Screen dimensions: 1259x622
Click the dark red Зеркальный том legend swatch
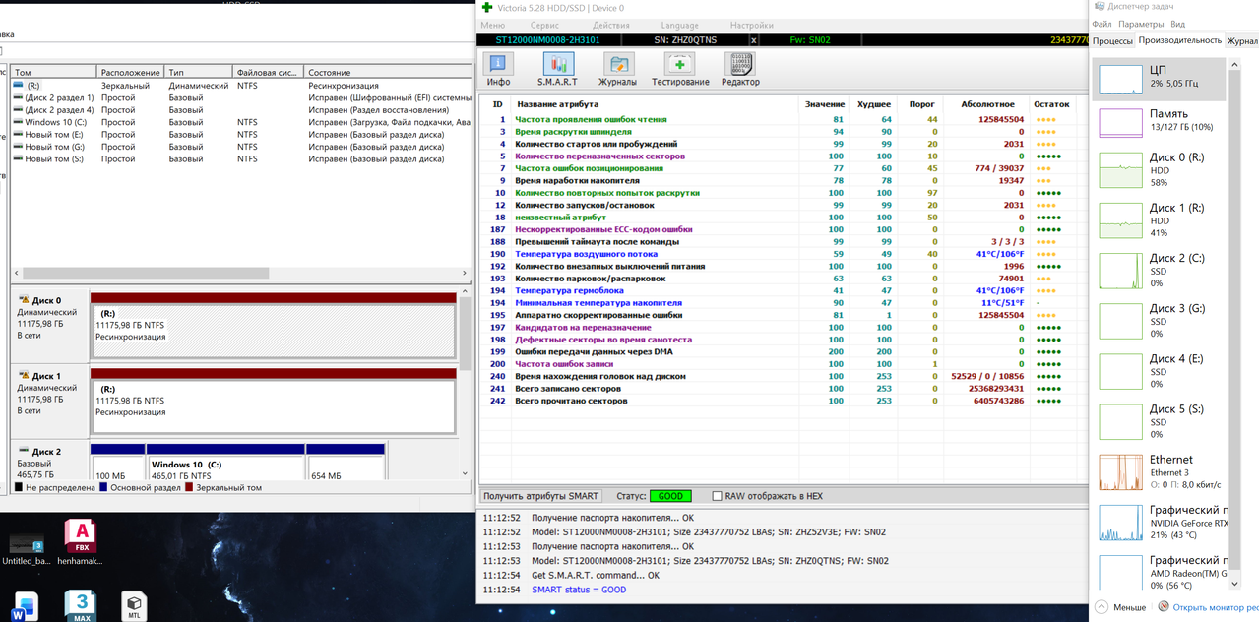tap(188, 487)
